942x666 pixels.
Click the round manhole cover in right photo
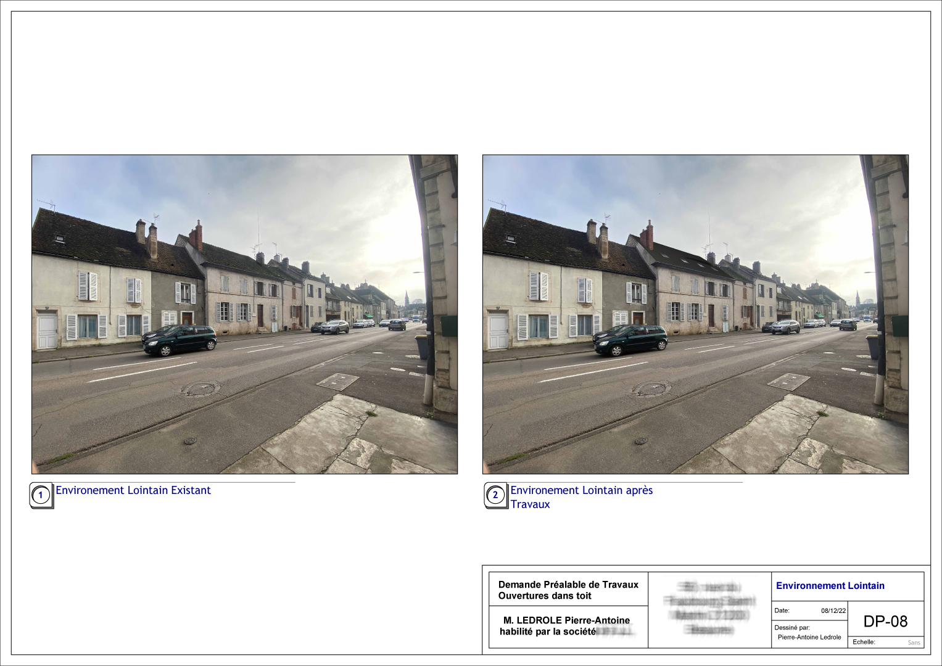click(x=651, y=388)
